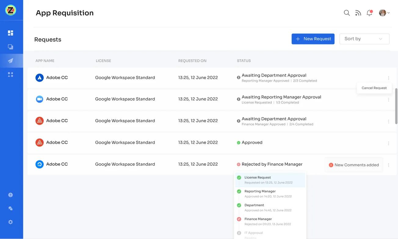Select IT Approval step in timeline popup
The image size is (398, 239).
point(270,235)
